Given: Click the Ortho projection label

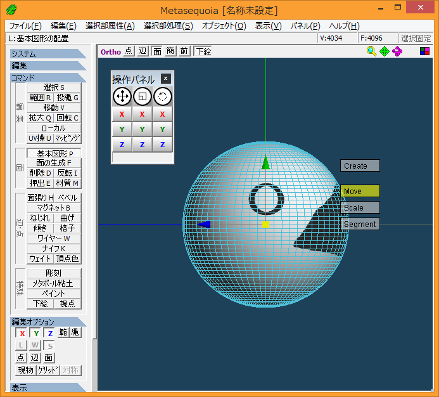Looking at the screenshot, I should 111,52.
